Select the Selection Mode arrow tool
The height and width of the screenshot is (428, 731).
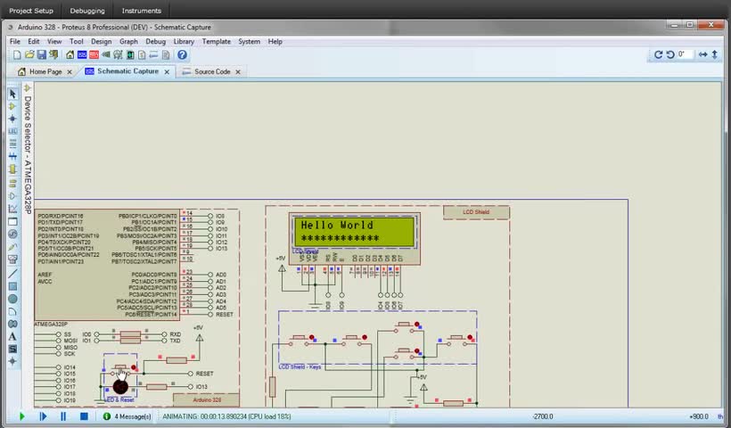(12, 94)
